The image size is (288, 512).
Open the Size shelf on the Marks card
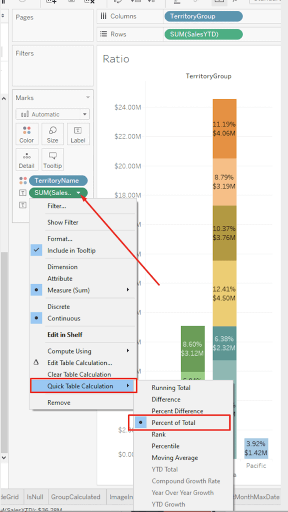coord(52,134)
